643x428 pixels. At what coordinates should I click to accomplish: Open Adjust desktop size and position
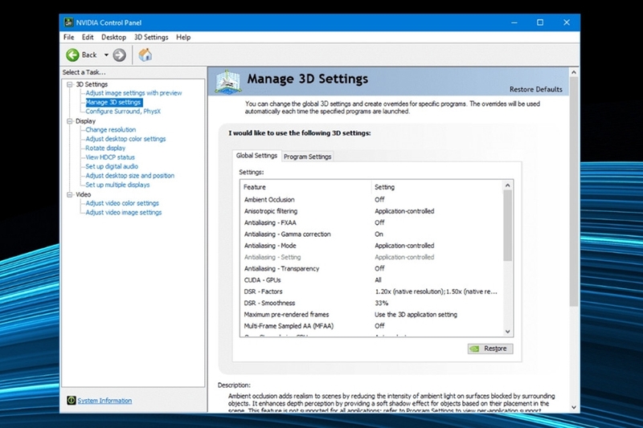pos(130,176)
